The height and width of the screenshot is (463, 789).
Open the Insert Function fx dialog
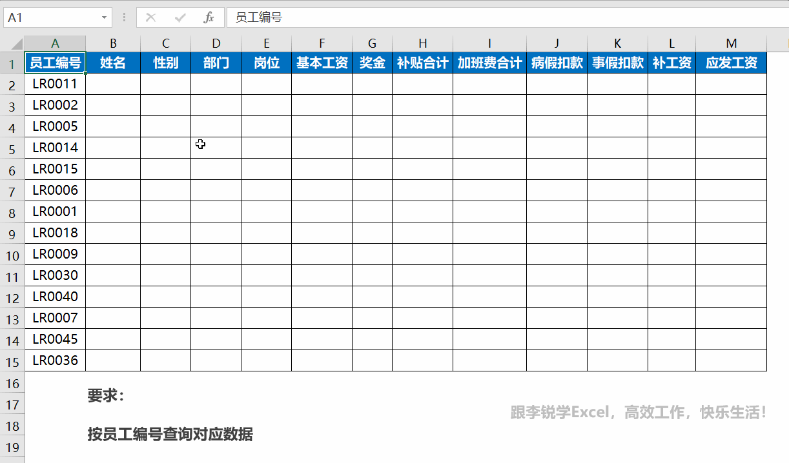(209, 17)
